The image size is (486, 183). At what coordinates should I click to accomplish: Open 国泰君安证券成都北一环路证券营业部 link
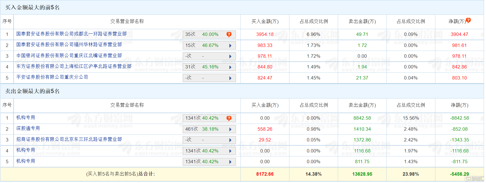point(72,34)
